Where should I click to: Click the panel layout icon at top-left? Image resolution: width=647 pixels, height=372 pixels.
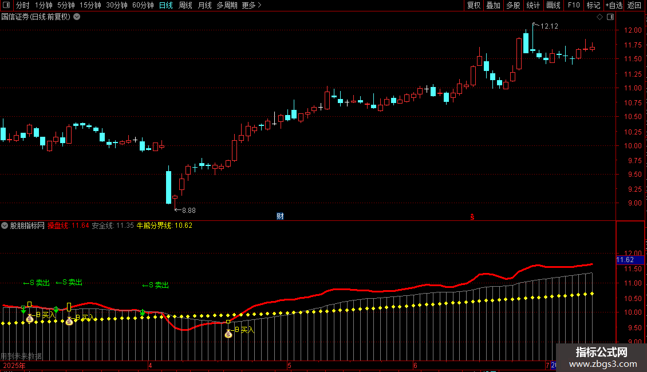[6, 5]
